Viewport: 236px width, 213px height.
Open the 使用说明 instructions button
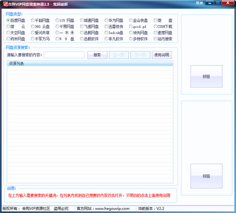[x=162, y=55]
